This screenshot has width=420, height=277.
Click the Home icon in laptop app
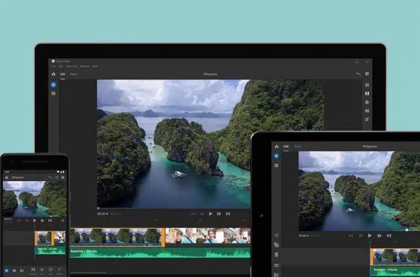[x=53, y=74]
